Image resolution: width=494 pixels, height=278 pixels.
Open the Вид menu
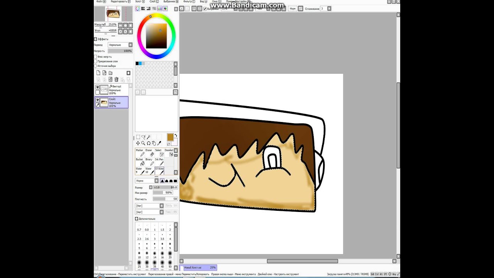pos(203,2)
